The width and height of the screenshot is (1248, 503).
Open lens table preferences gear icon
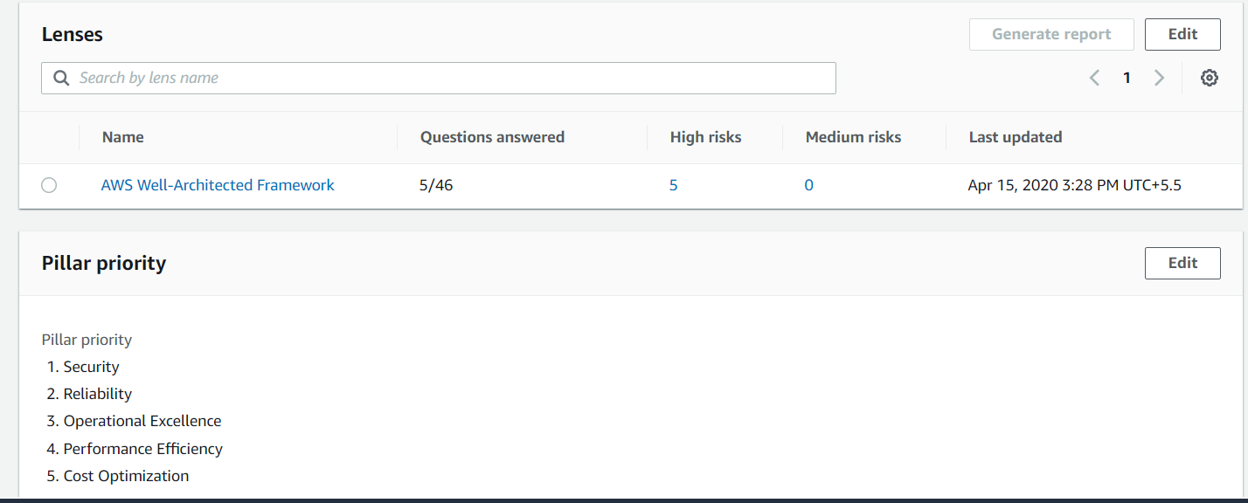[x=1209, y=78]
